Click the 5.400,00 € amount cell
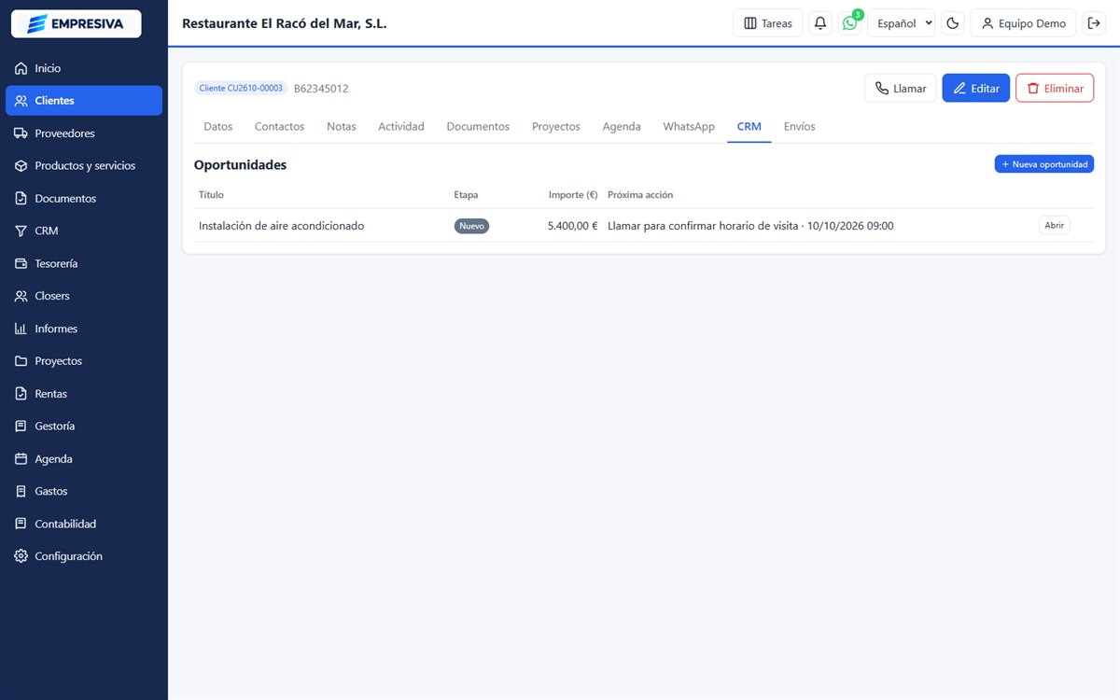The height and width of the screenshot is (700, 1120). 572,226
